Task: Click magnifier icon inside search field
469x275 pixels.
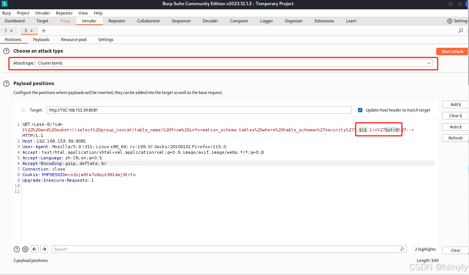Action: tap(402, 249)
